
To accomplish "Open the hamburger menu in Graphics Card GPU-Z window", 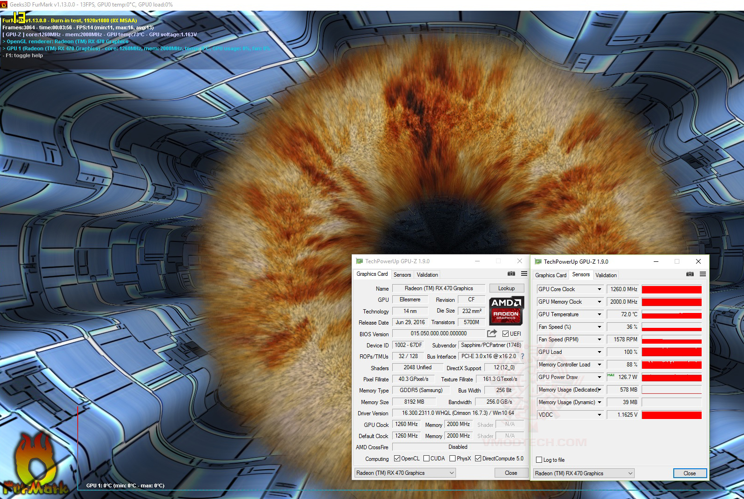I will coord(524,274).
